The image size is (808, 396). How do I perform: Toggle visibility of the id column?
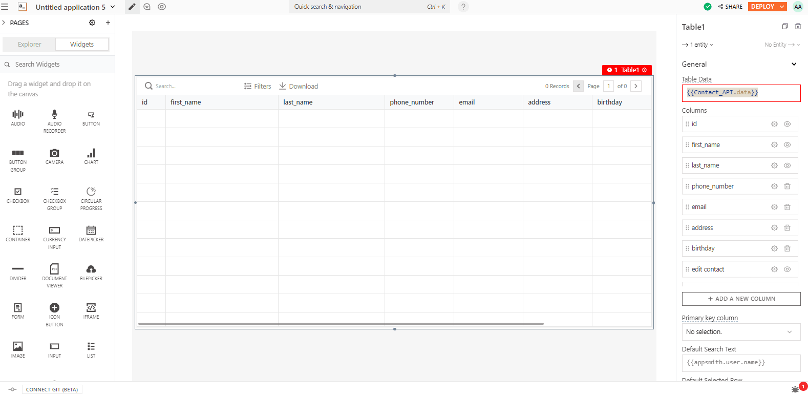click(x=788, y=124)
